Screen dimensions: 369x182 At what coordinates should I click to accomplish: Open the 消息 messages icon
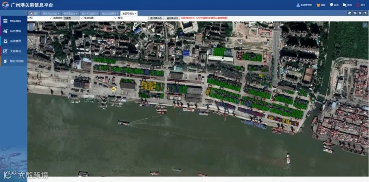point(334,5)
